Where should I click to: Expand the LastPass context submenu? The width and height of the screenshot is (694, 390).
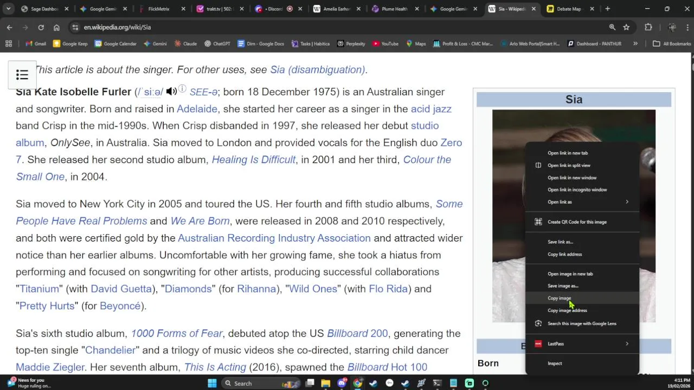[582, 344]
